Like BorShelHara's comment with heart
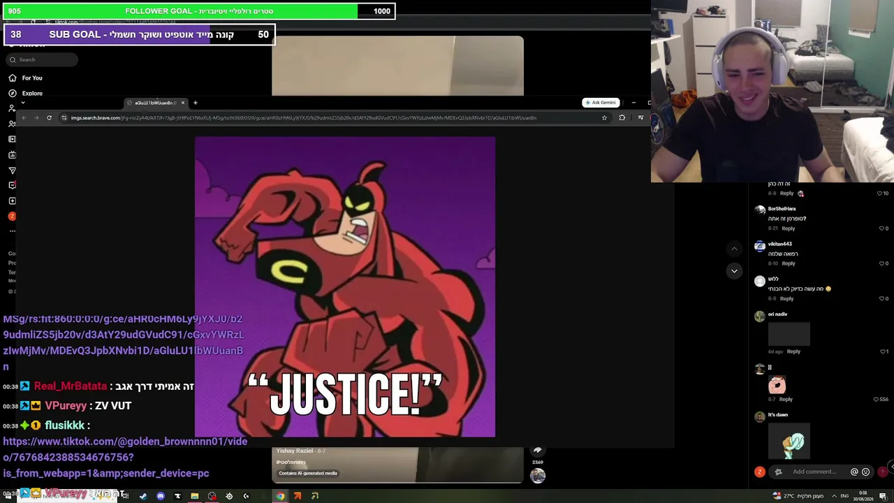This screenshot has height=503, width=894. tap(881, 228)
